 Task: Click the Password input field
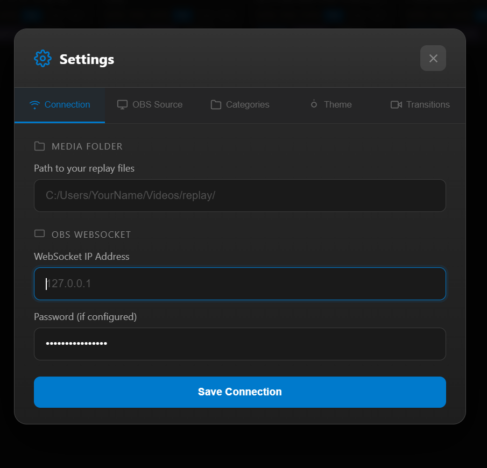tap(240, 344)
